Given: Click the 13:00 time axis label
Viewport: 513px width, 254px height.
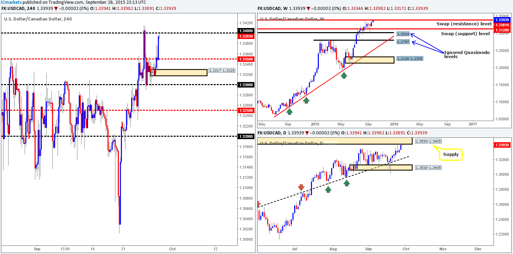Looking at the screenshot, I should (x=65, y=249).
